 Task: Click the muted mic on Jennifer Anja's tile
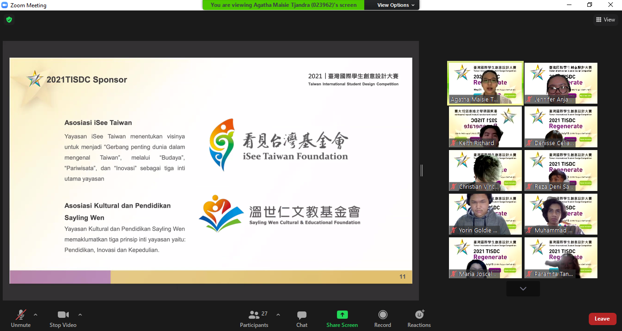528,99
